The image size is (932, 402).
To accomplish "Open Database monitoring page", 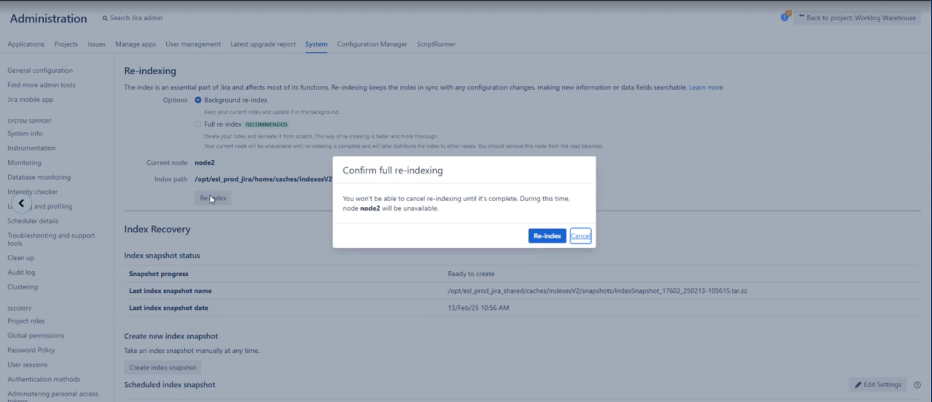I will (x=39, y=177).
